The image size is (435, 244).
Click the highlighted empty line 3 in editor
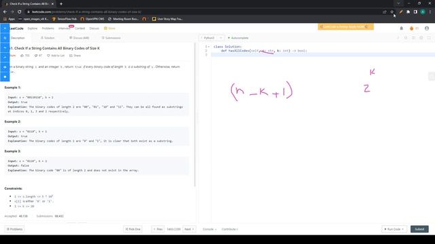point(323,55)
